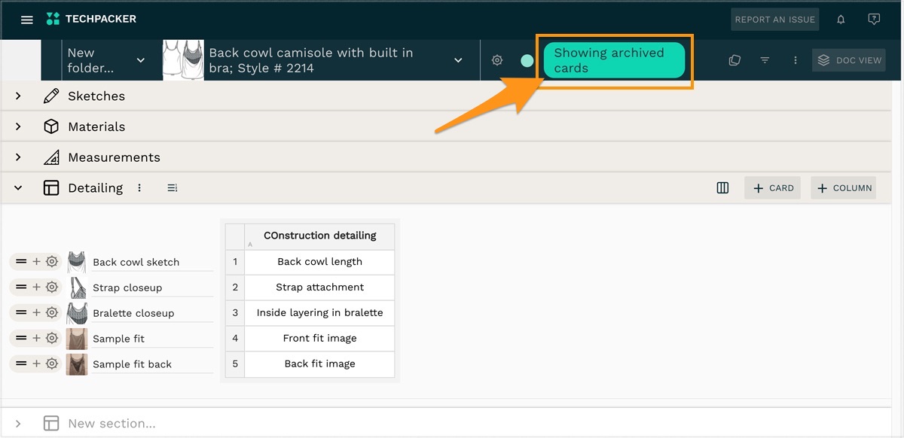The height and width of the screenshot is (438, 904).
Task: Click the teal status circle
Action: 527,60
